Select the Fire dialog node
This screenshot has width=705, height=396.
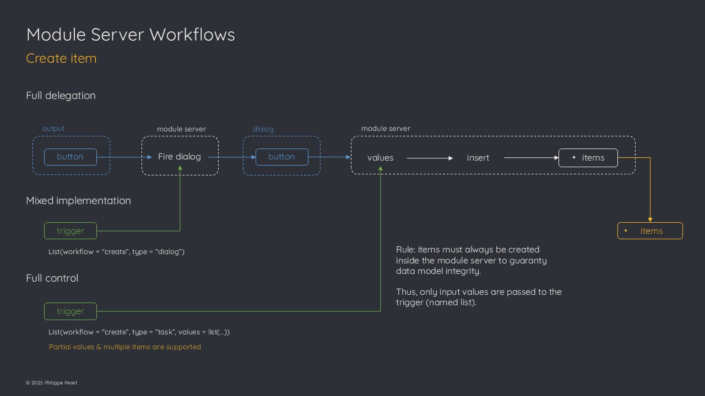click(x=180, y=157)
